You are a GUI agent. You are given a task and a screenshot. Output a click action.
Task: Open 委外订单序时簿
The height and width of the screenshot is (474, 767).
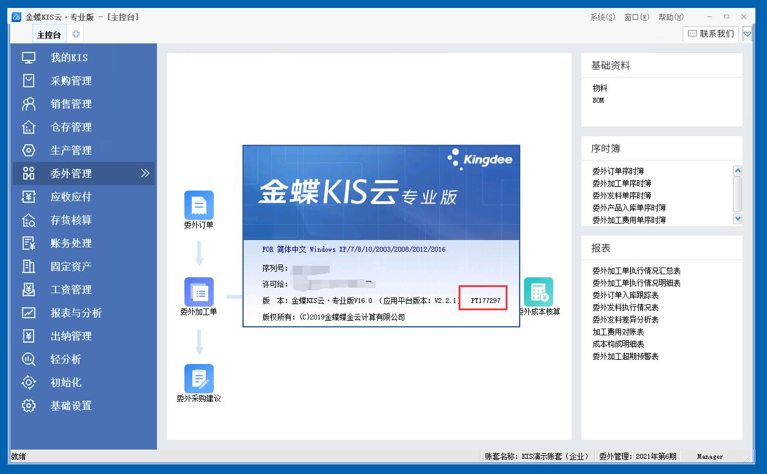tap(618, 171)
